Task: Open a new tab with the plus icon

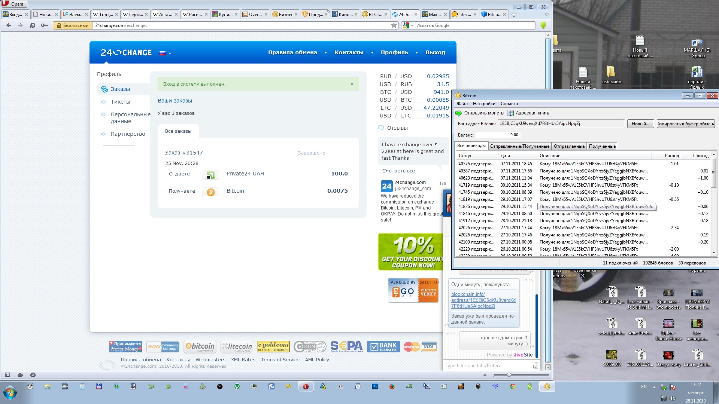Action: pyautogui.click(x=514, y=15)
